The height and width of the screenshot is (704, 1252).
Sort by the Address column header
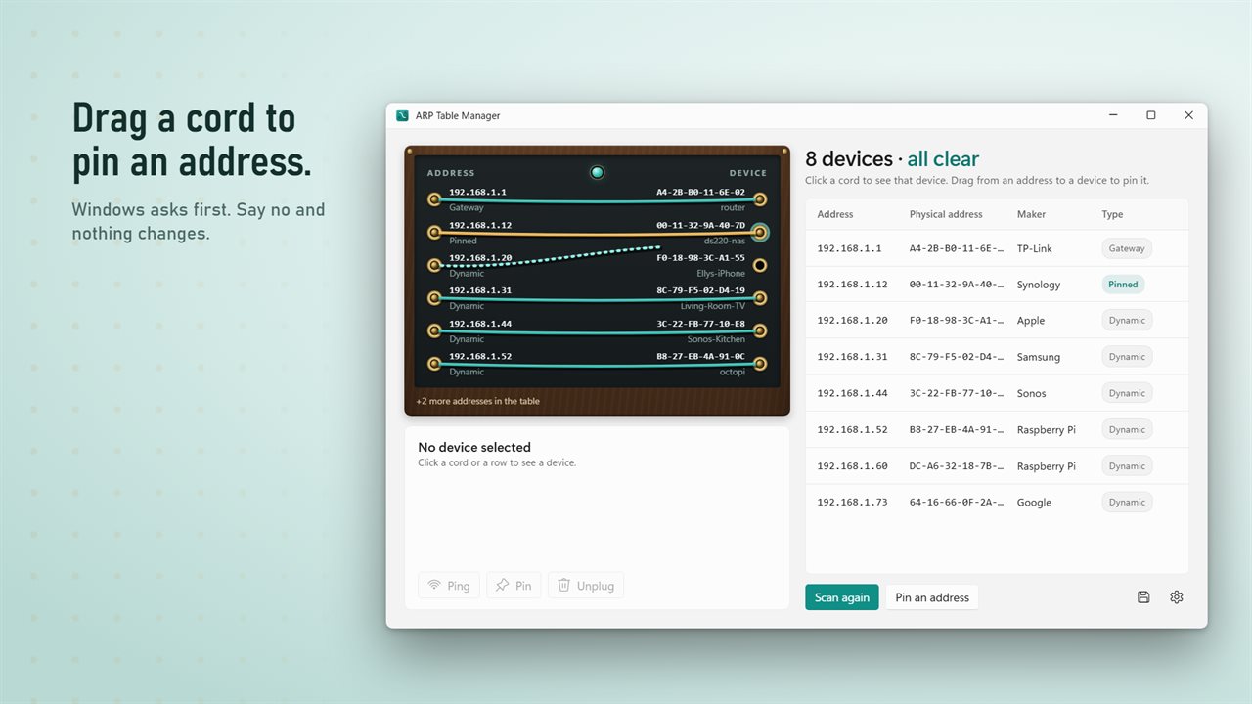point(835,214)
